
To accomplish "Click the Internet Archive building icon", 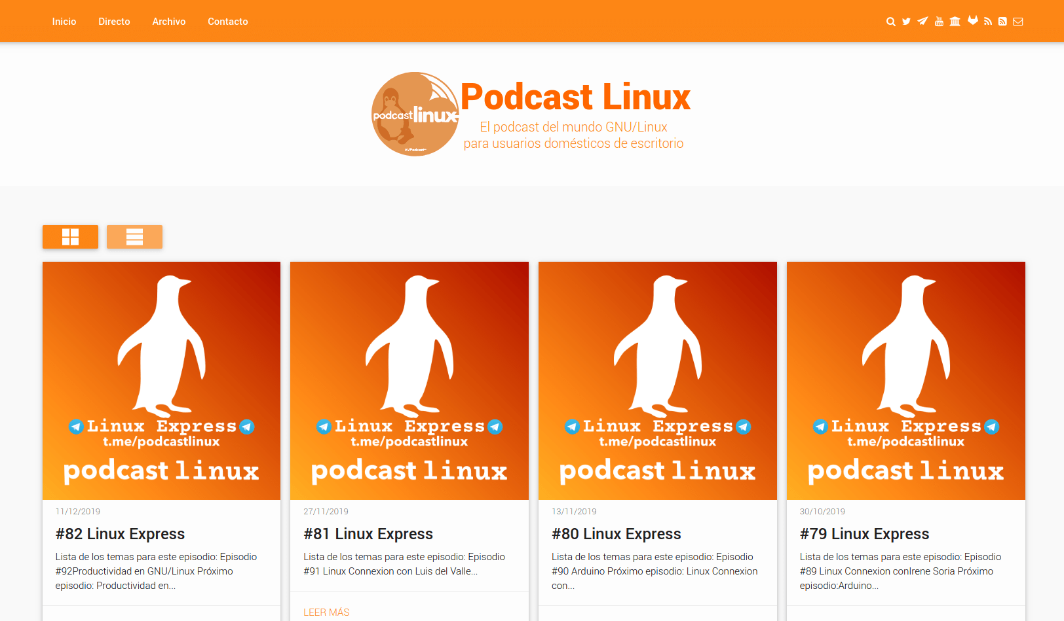I will click(955, 22).
